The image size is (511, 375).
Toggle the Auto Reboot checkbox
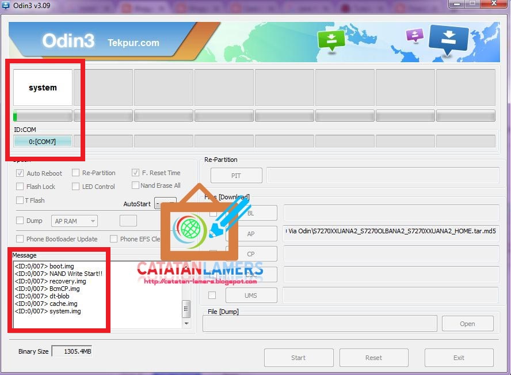tap(20, 173)
